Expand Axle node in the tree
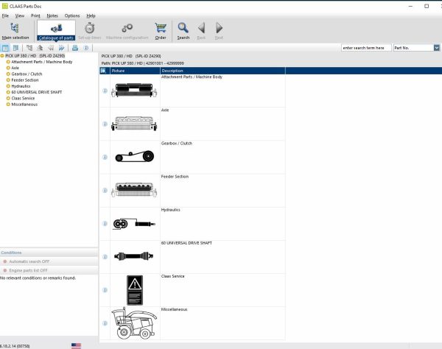The width and height of the screenshot is (442, 349). [x=8, y=68]
